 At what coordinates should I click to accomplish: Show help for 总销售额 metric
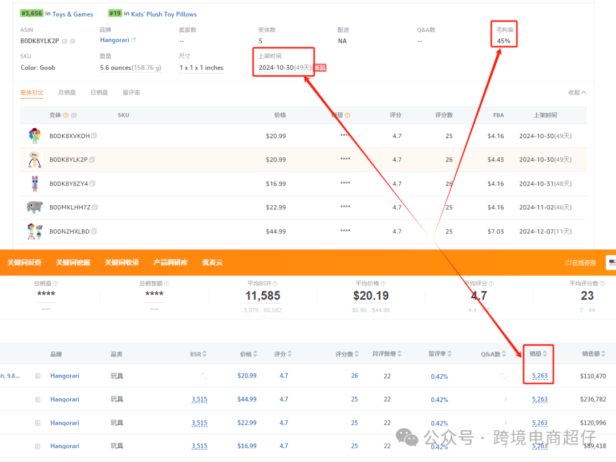pyautogui.click(x=167, y=283)
